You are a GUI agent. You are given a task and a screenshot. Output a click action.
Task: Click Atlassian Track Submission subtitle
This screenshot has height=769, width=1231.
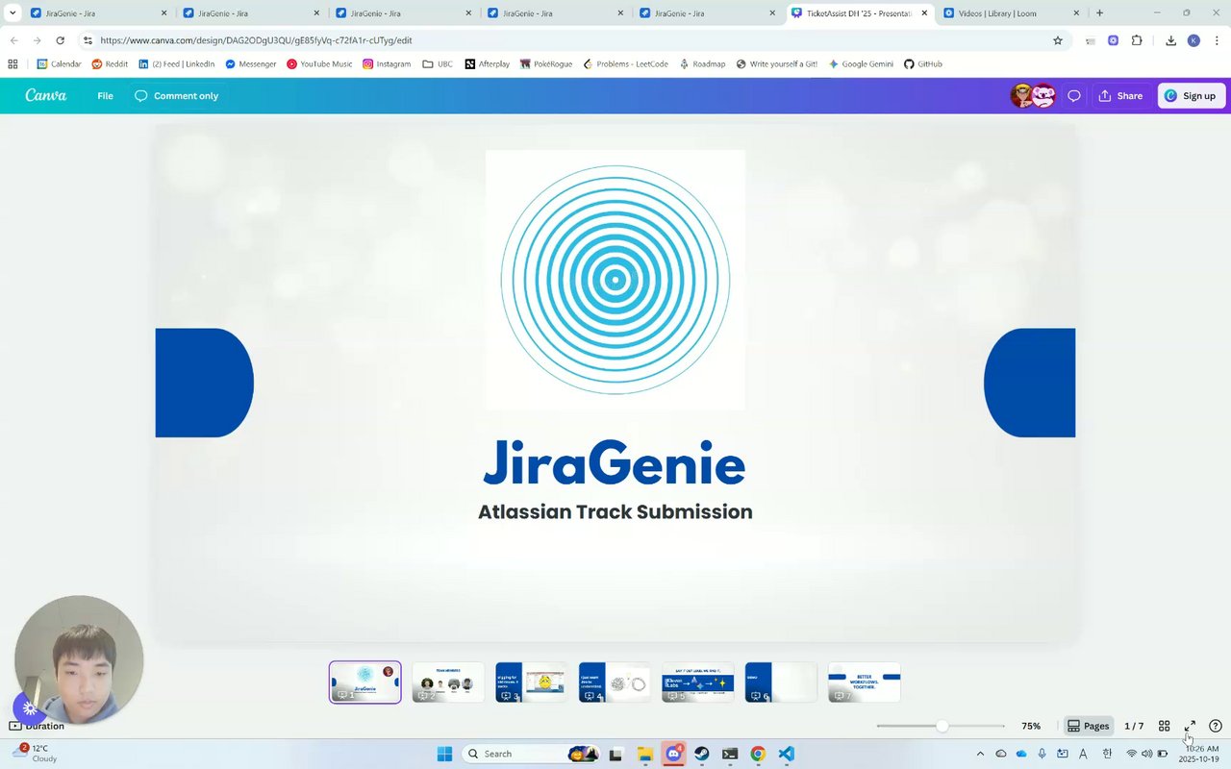click(615, 511)
